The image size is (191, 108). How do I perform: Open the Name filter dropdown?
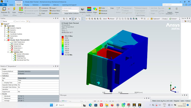coord(8,21)
